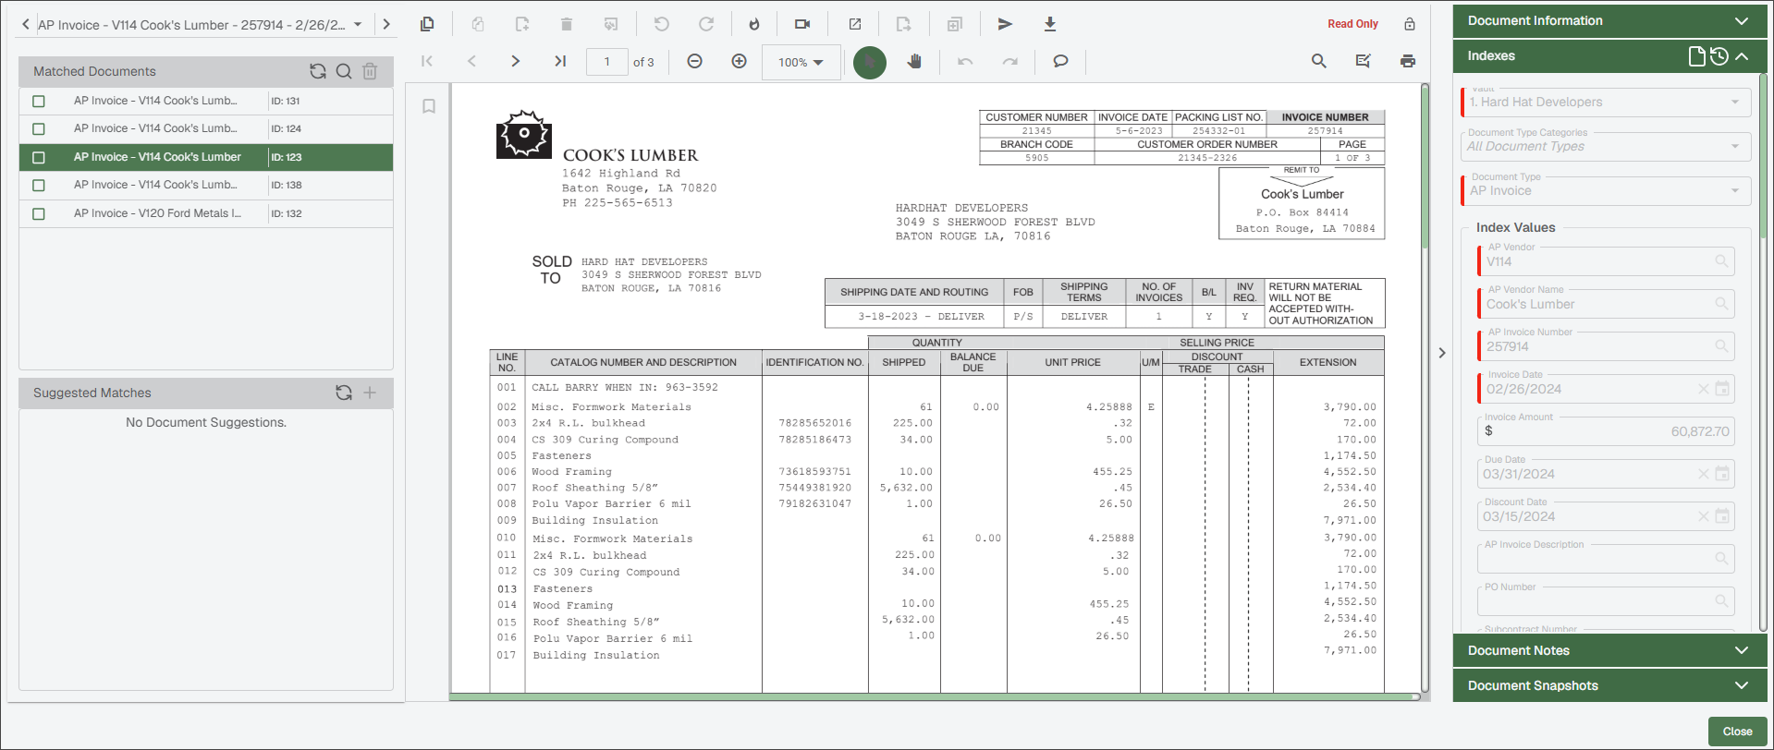Check the box for document ID: 138

pyautogui.click(x=39, y=185)
